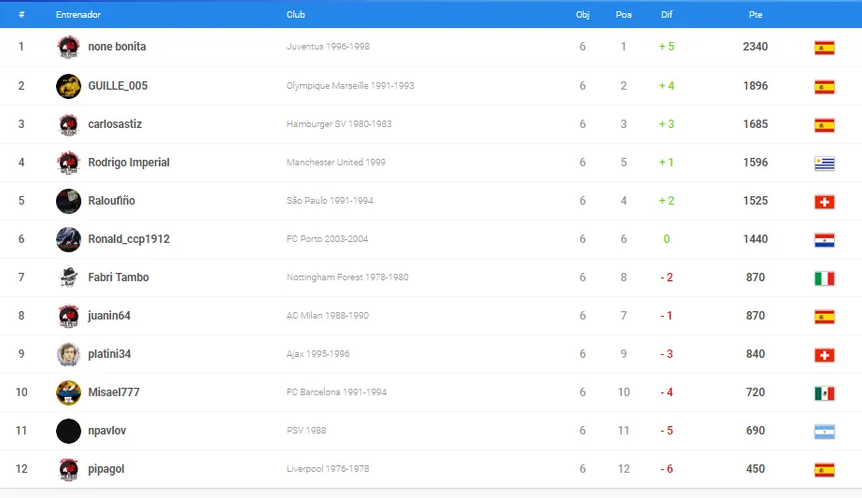The width and height of the screenshot is (862, 498).
Task: Sort by the Club column header
Action: (x=295, y=15)
